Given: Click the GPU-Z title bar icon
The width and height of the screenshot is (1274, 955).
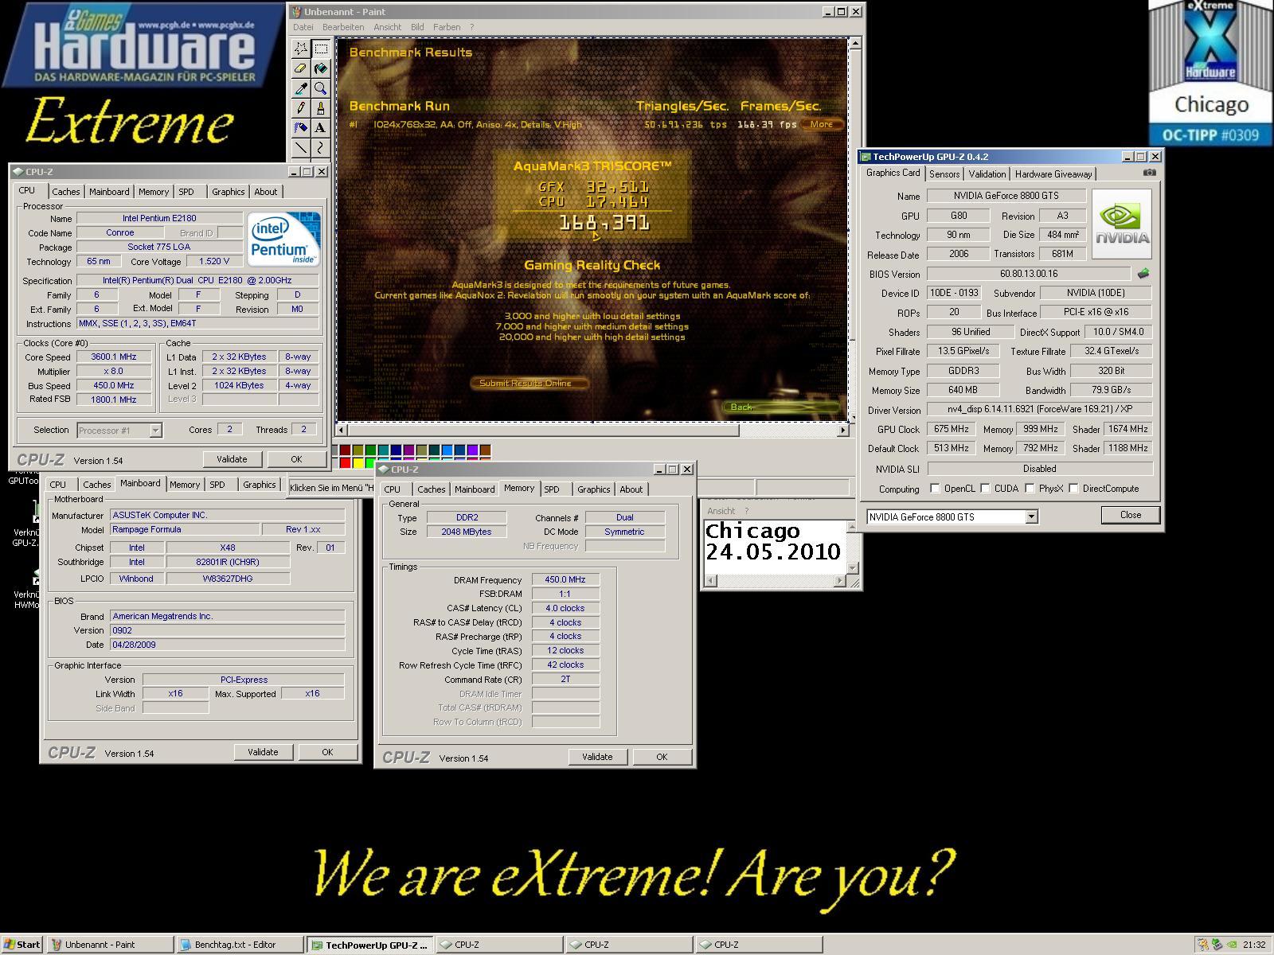Looking at the screenshot, I should click(x=866, y=157).
